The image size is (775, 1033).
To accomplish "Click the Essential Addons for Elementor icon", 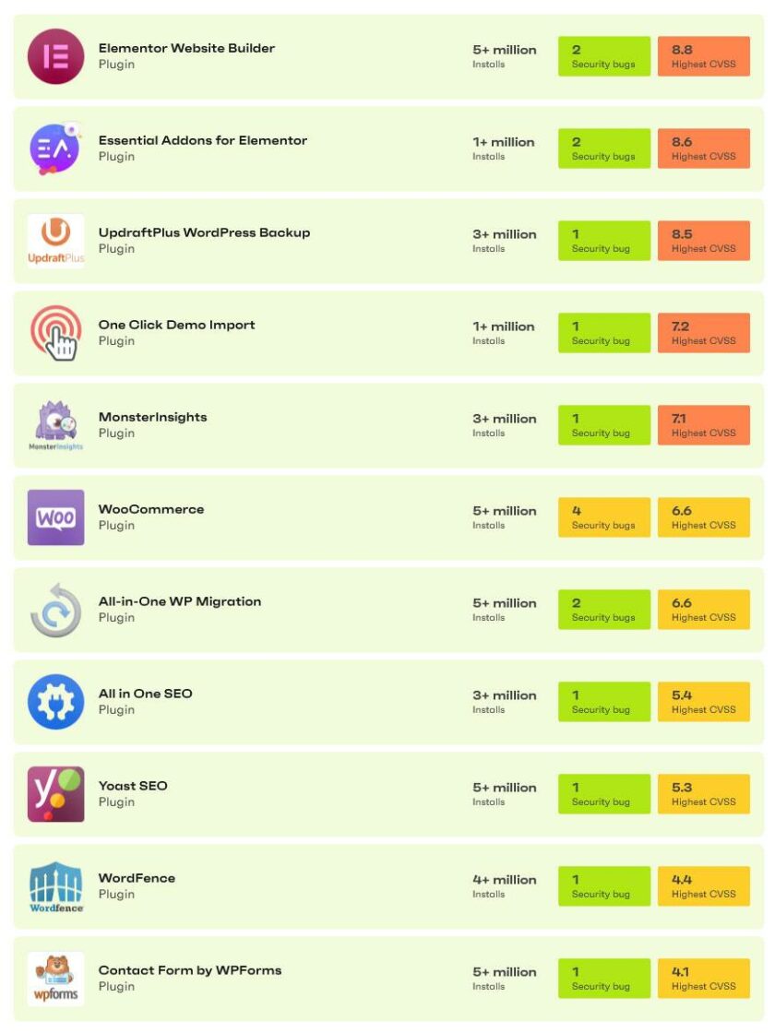I will click(55, 148).
